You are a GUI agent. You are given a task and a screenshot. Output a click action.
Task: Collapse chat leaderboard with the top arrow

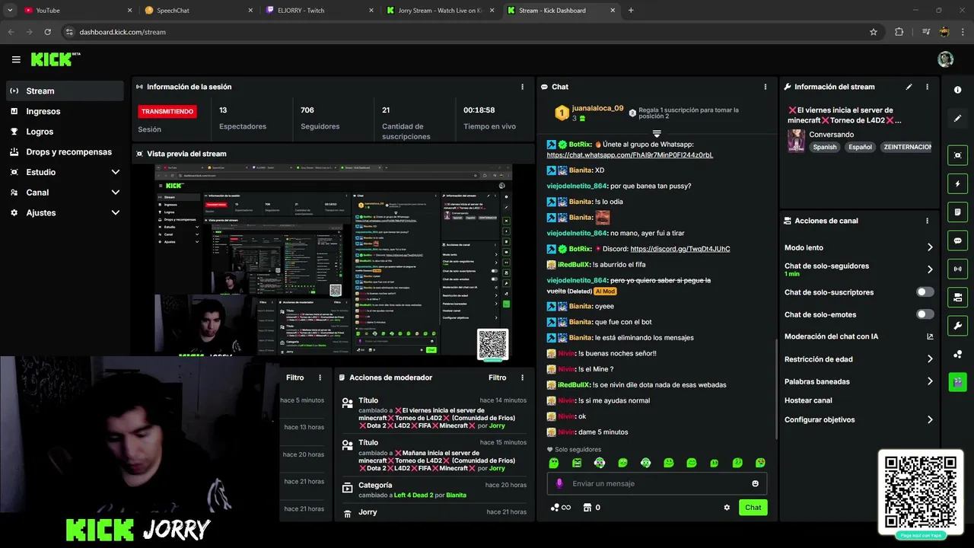click(x=657, y=133)
